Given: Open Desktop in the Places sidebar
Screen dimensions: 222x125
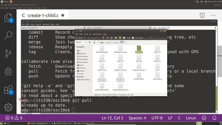Looking at the screenshot, I should tap(81, 53).
